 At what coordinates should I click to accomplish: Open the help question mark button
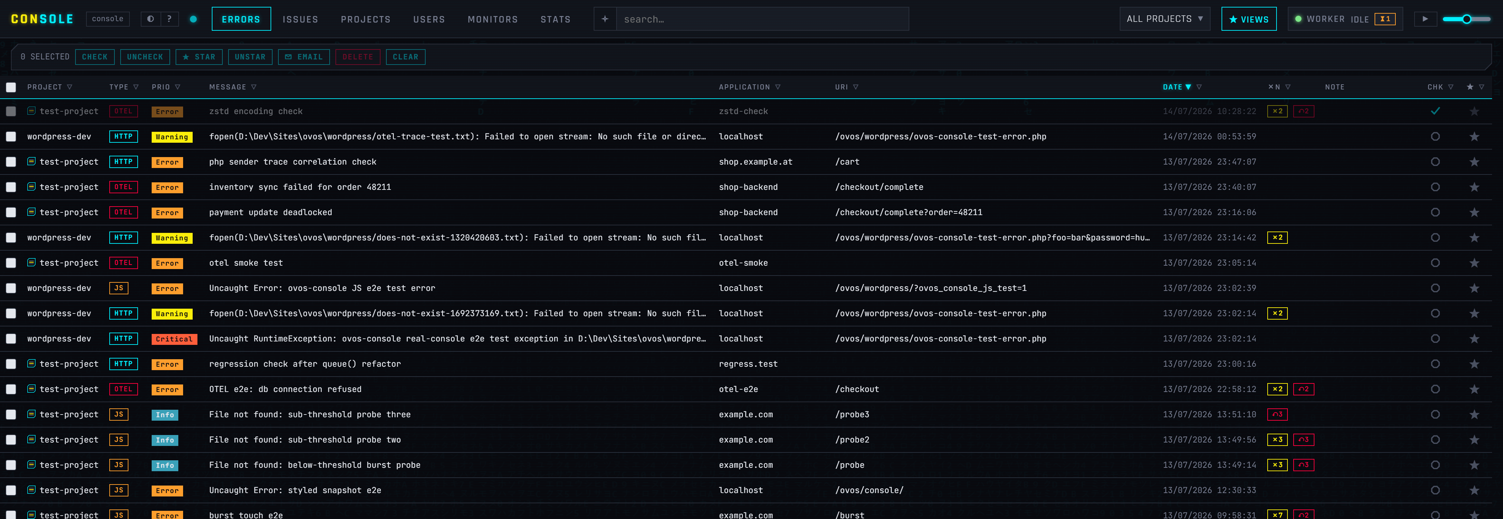click(x=169, y=19)
